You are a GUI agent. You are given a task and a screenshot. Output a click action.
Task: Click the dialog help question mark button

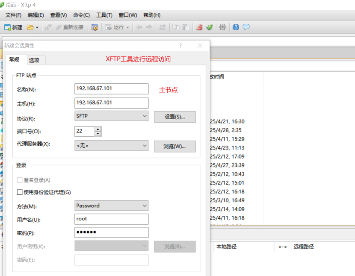pos(180,45)
